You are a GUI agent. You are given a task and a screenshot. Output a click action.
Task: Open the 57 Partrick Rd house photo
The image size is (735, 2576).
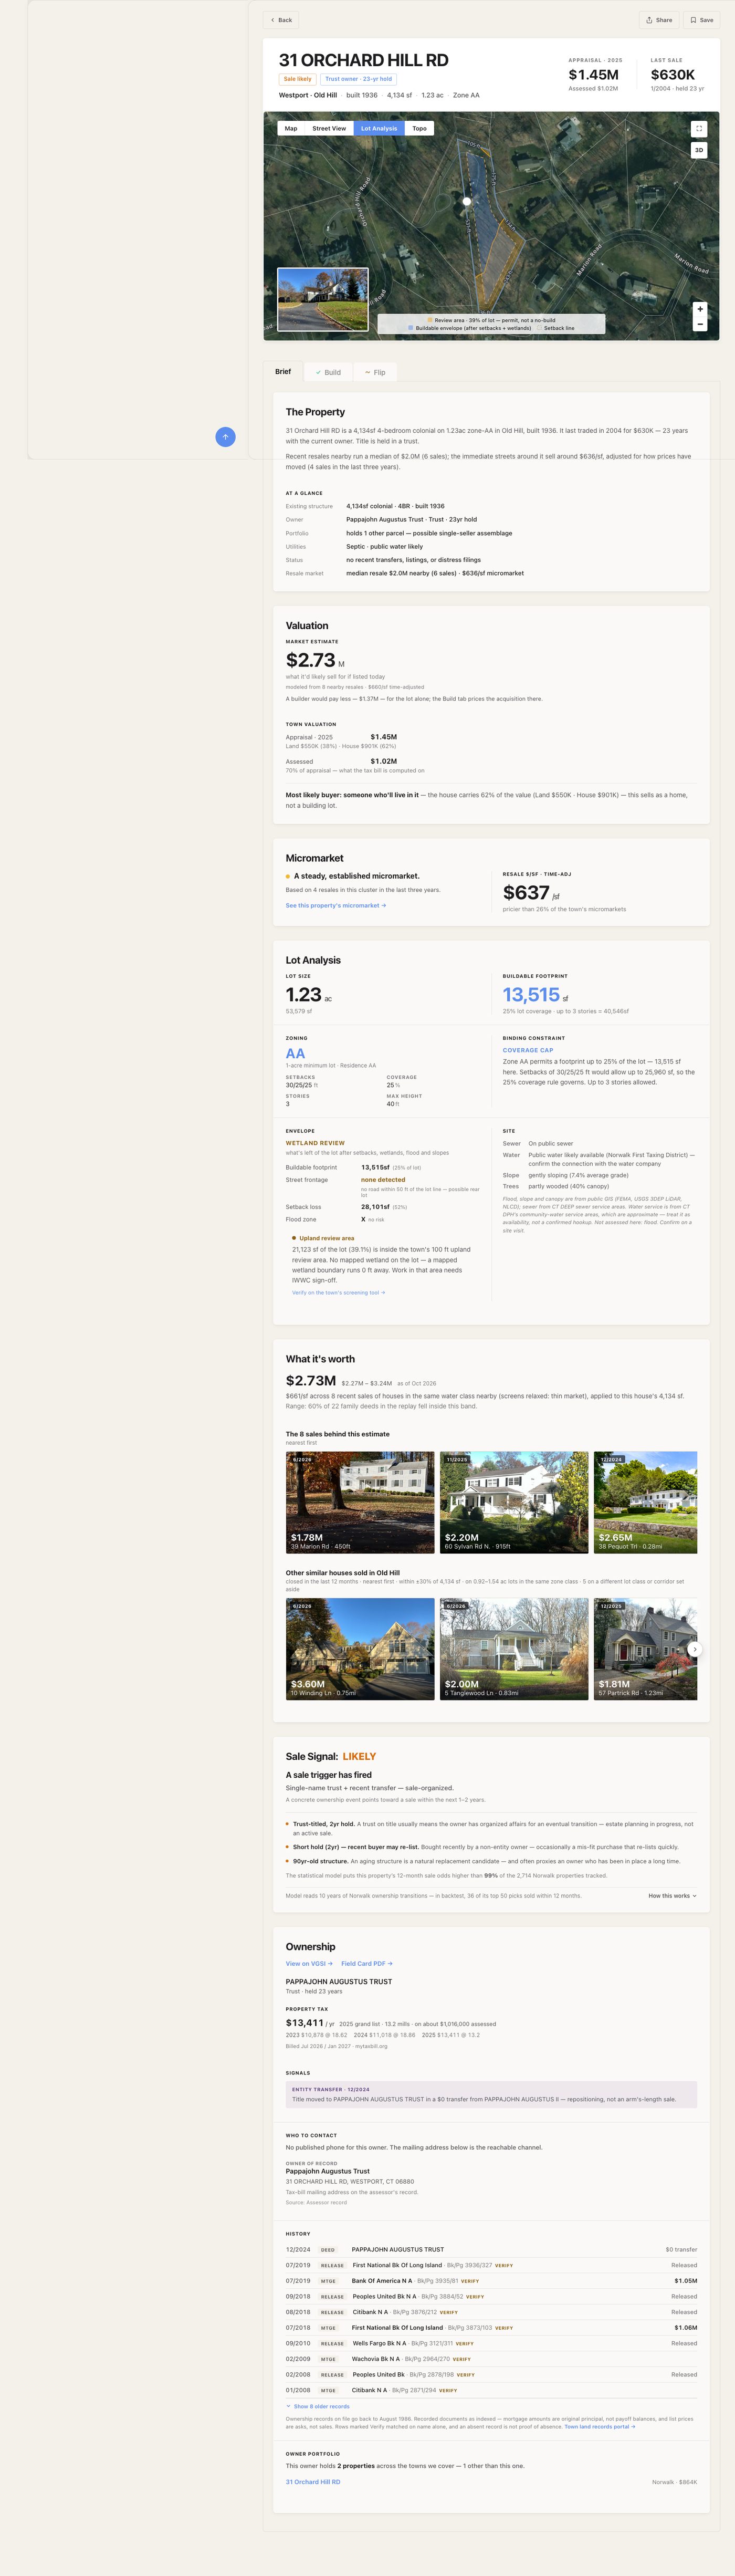(645, 1649)
